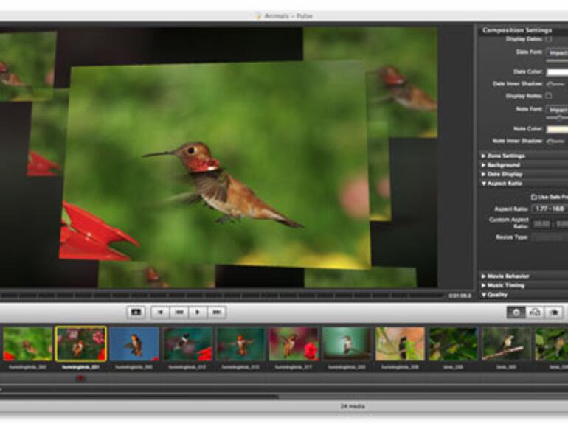Viewport: 568px width, 426px height.
Task: Click the document icon in the title bar
Action: point(257,16)
